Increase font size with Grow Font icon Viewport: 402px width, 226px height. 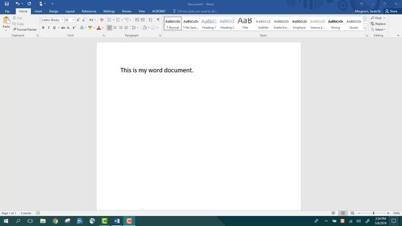click(x=78, y=20)
